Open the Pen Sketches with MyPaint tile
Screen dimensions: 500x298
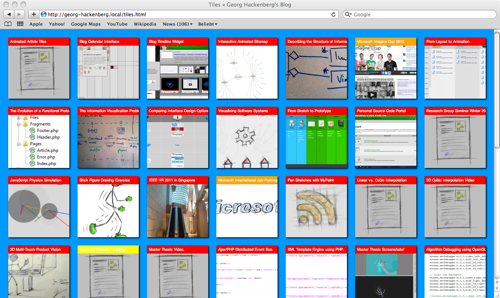[x=316, y=207]
